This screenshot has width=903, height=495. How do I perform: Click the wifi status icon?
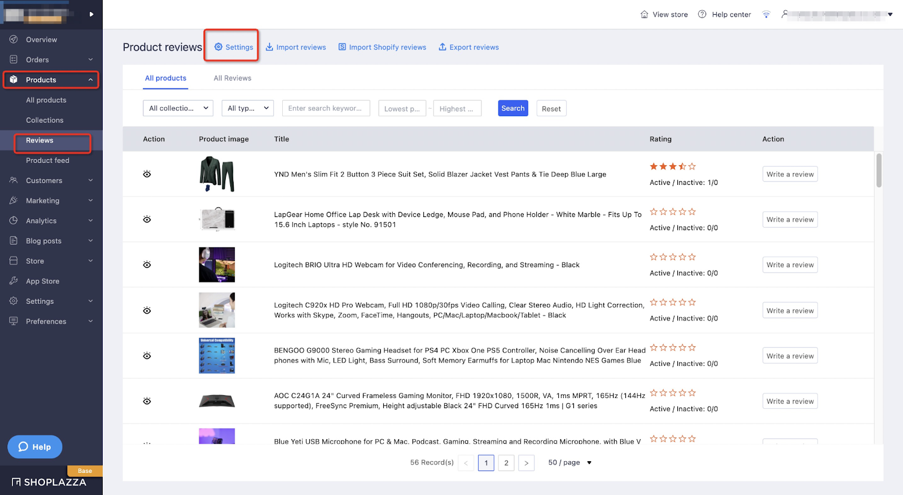pos(766,14)
